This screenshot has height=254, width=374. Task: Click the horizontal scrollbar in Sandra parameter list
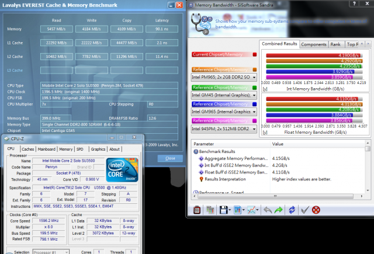point(275,196)
